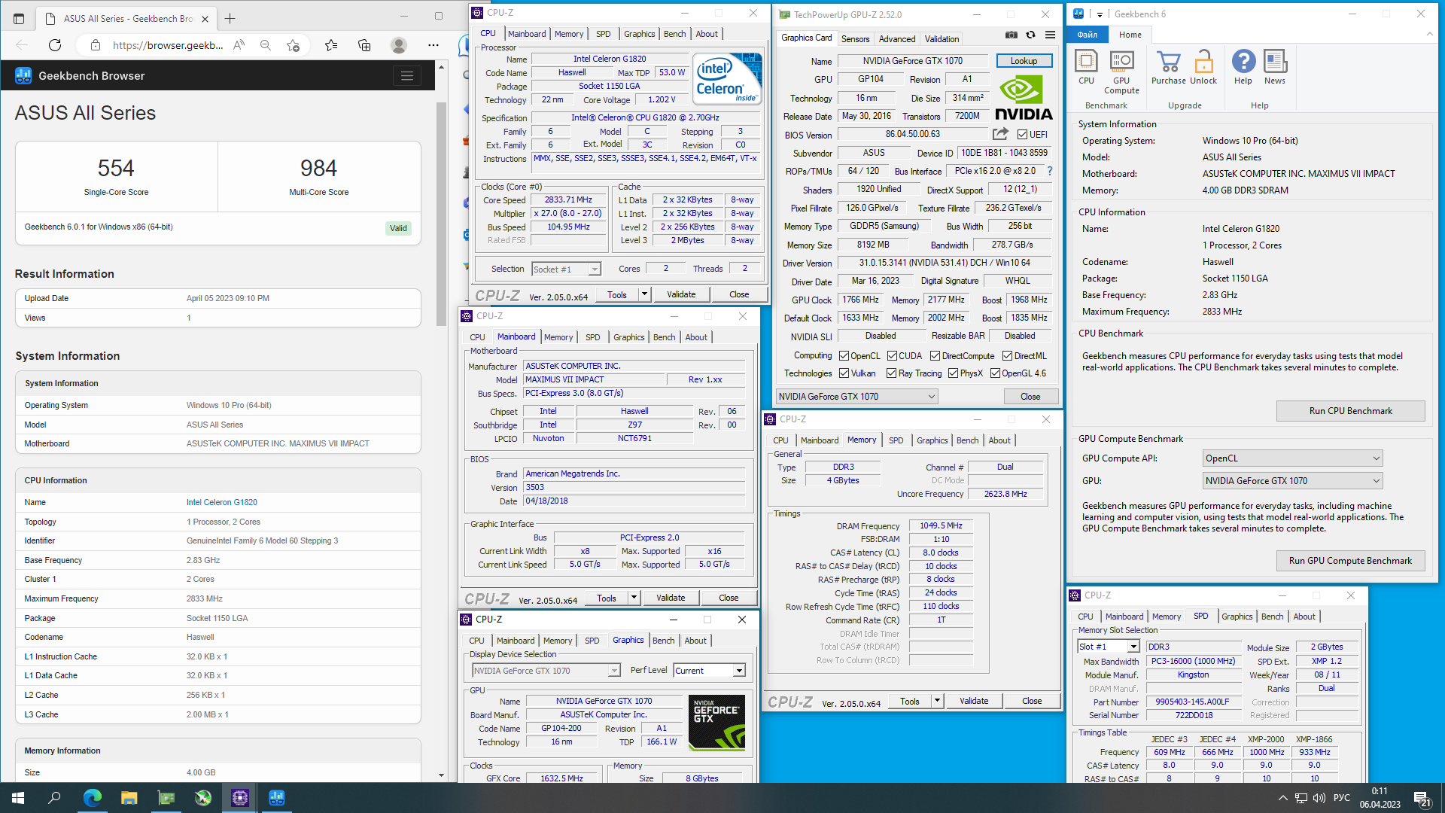Viewport: 1445px width, 813px height.
Task: Open a new tab in Edge
Action: click(230, 18)
